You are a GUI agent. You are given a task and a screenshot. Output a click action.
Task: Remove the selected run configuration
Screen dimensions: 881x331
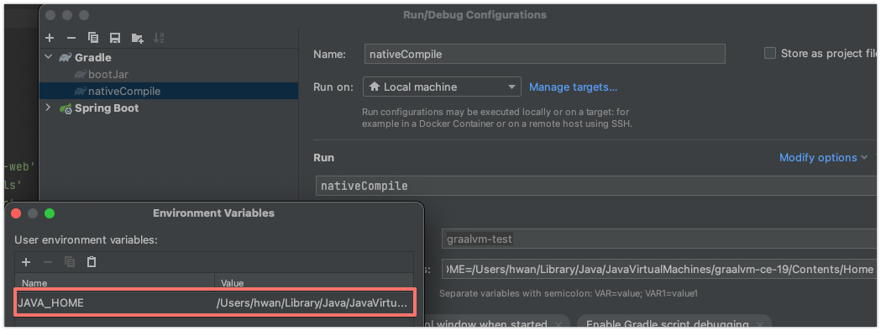coord(71,38)
